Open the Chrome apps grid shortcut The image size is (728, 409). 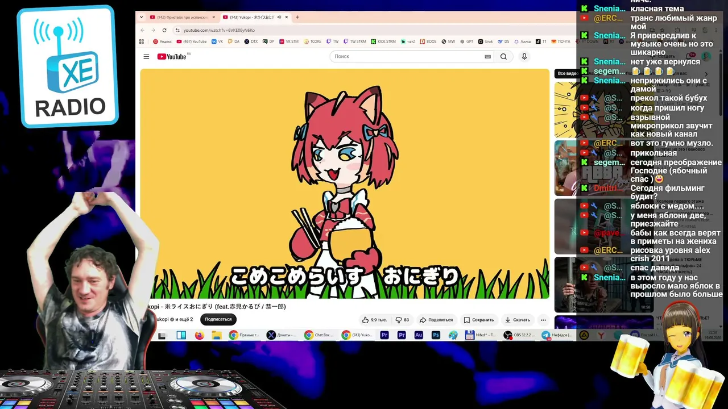(x=142, y=41)
